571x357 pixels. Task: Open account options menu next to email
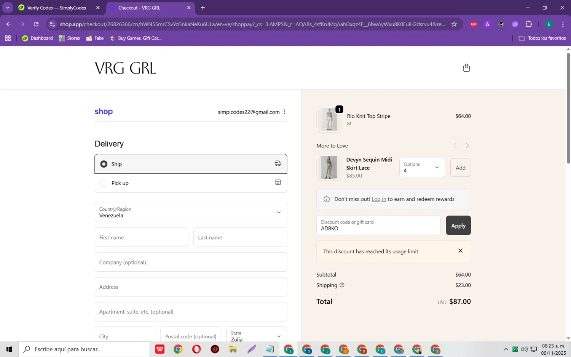284,112
